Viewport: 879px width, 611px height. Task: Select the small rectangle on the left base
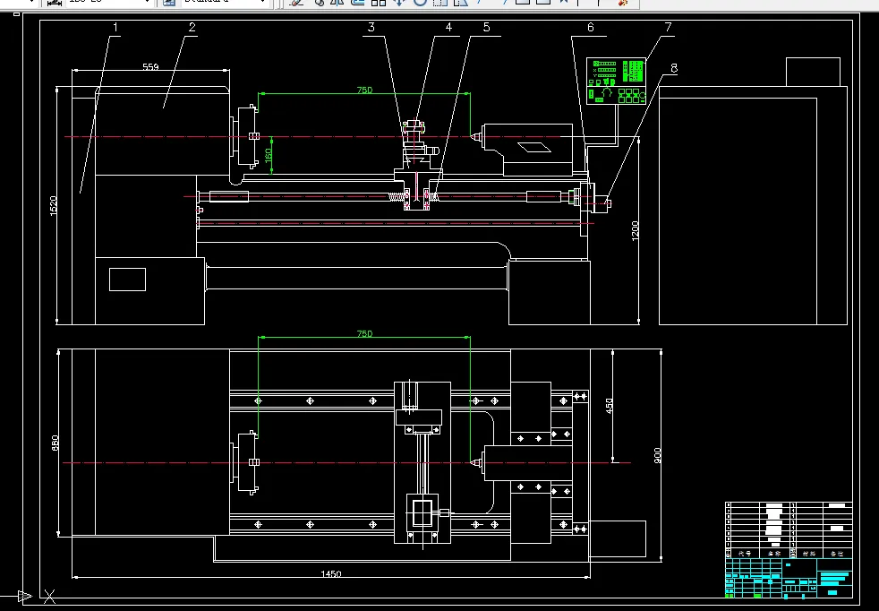(127, 280)
